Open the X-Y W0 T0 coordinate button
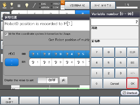 (103, 6)
